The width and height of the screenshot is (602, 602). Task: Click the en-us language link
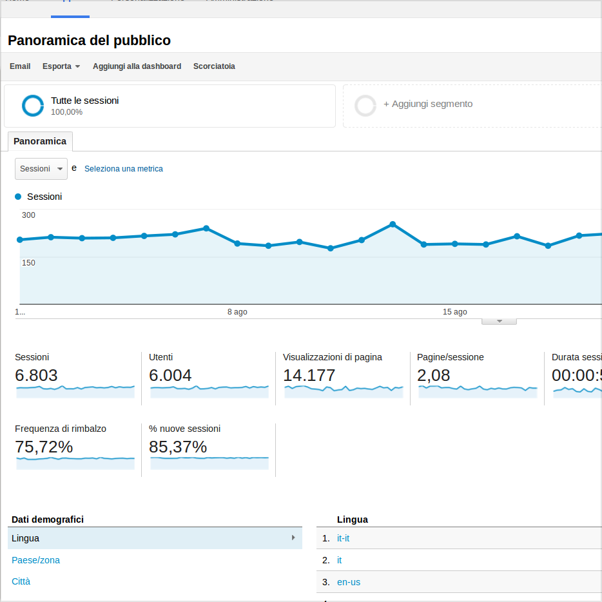point(349,582)
